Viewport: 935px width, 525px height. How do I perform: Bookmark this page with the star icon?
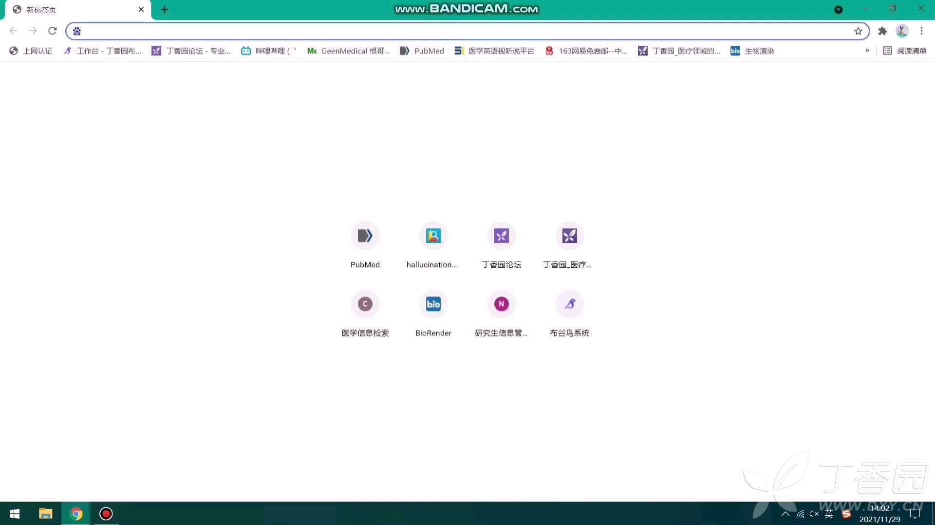[x=858, y=31]
